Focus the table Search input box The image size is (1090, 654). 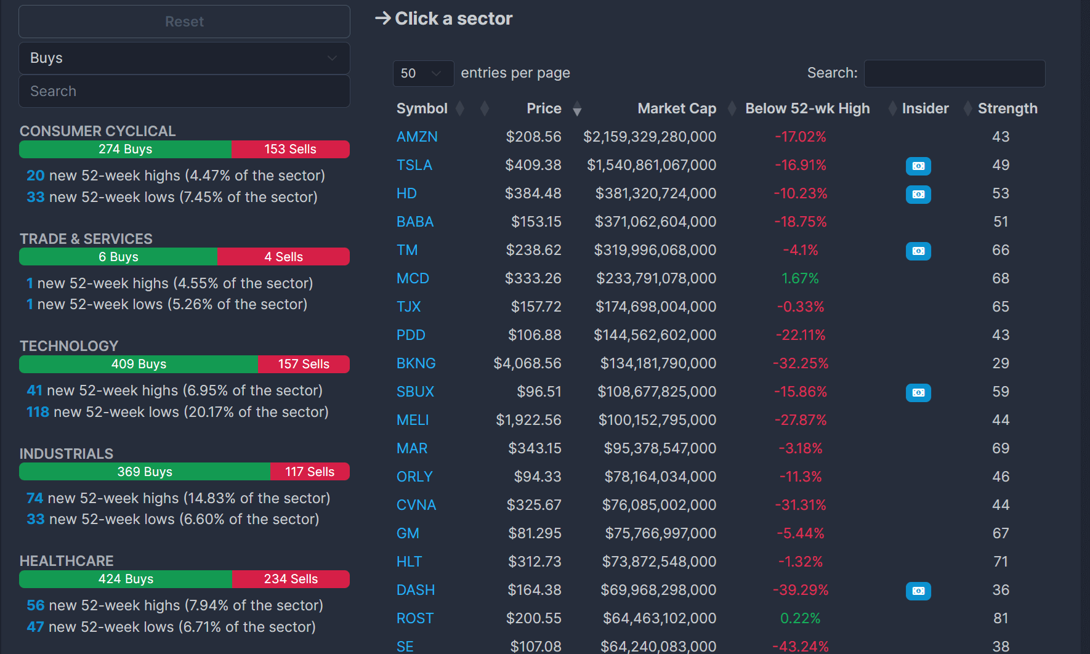(955, 73)
